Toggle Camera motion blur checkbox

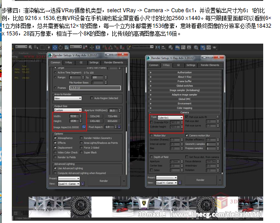point(187,135)
